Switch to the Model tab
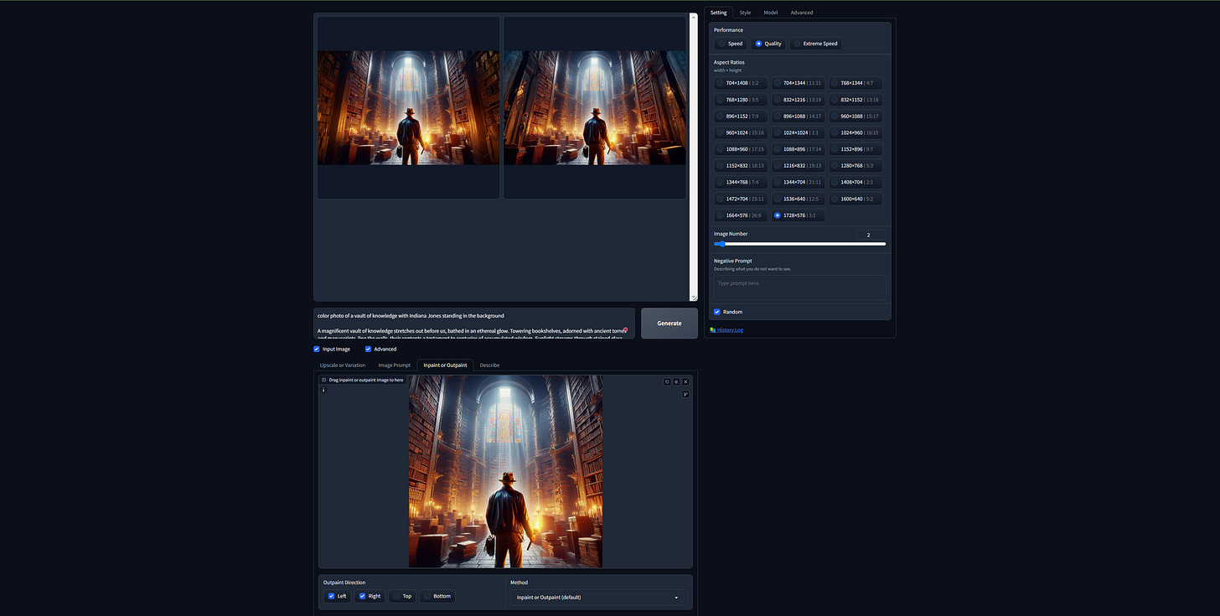Image resolution: width=1220 pixels, height=616 pixels. tap(771, 13)
